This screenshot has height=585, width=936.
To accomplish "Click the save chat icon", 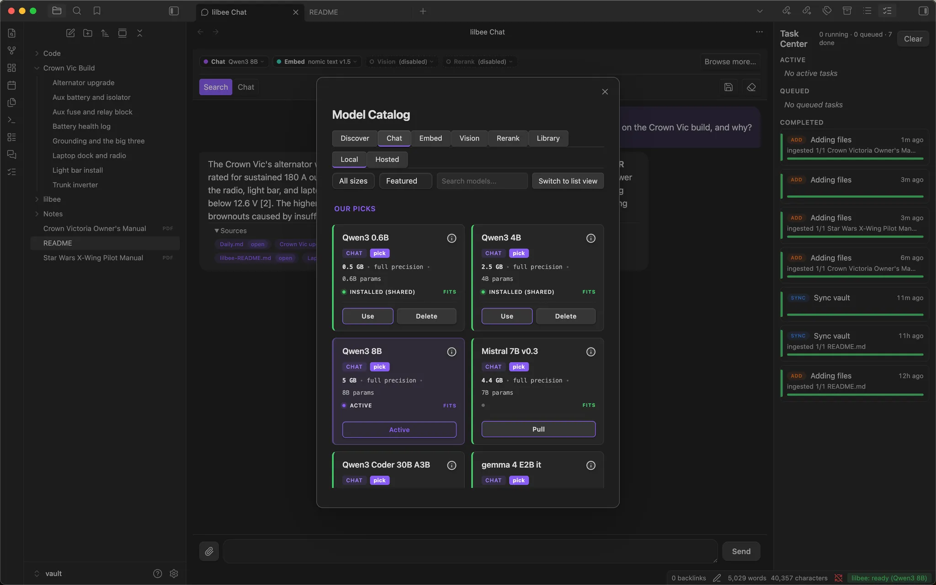I will [x=729, y=87].
